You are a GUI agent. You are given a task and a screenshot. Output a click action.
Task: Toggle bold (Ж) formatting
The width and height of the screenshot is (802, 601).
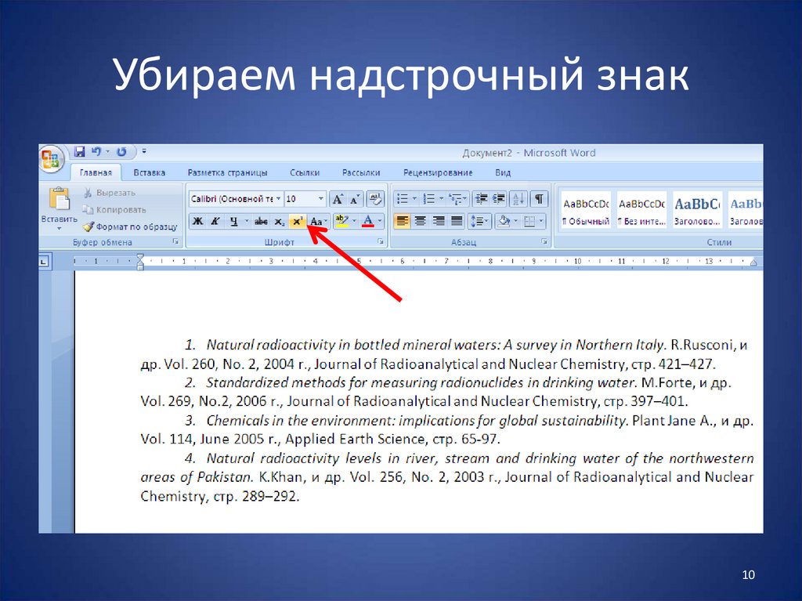198,222
